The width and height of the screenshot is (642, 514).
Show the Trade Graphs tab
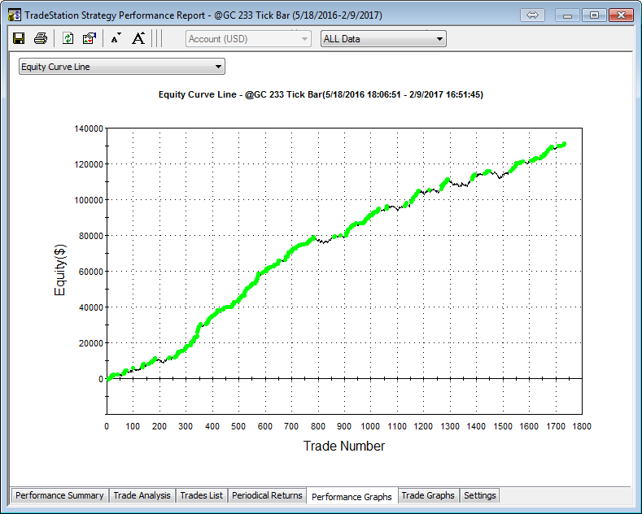pos(428,495)
